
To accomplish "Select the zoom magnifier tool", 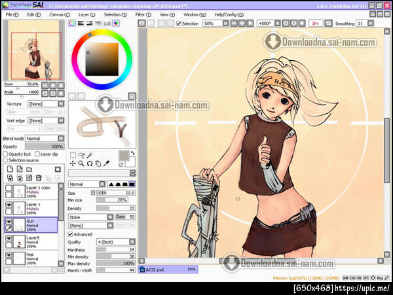I will pos(81,164).
